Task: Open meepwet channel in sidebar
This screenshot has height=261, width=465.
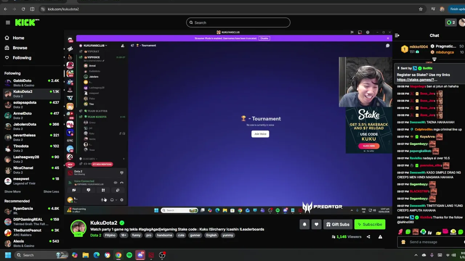Action: click(32, 181)
